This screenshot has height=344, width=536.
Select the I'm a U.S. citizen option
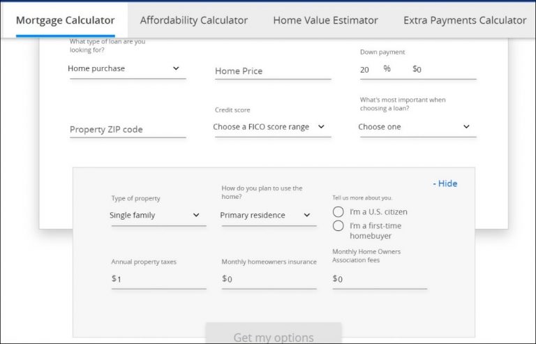[338, 211]
